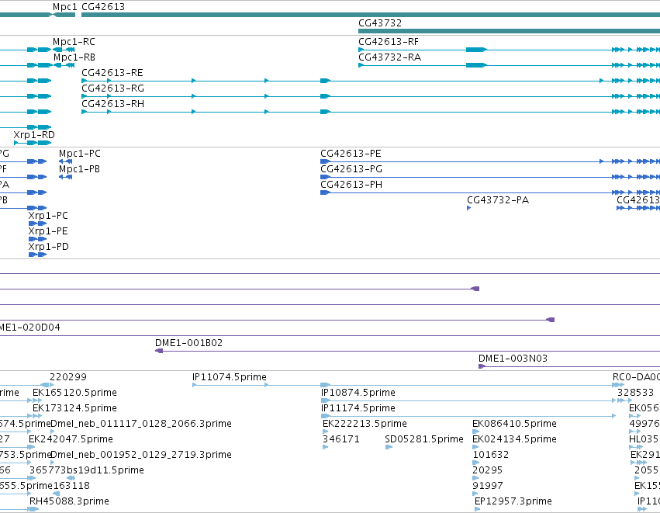Select transcript CG42613-RH
Image resolution: width=660 pixels, height=513 pixels.
(112, 104)
